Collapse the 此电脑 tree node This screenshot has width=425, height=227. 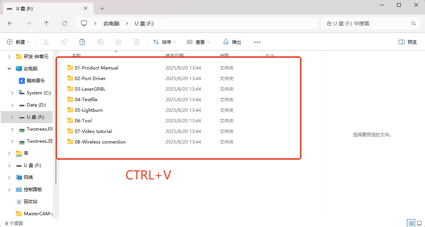(x=9, y=69)
